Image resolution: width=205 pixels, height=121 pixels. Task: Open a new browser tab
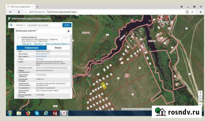(37, 6)
